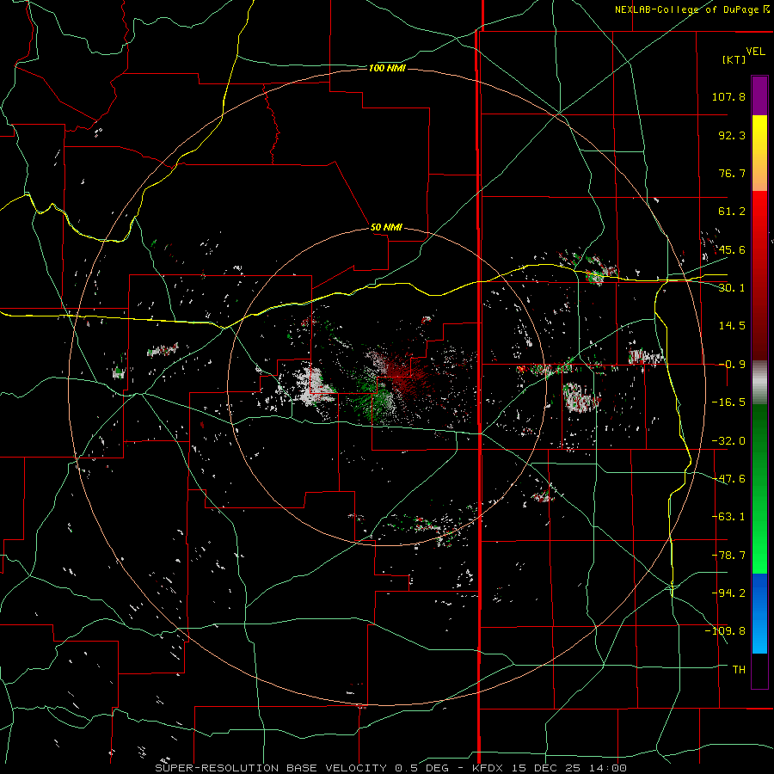The height and width of the screenshot is (774, 774).
Task: Click the 50 NMI range ring label
Action: (386, 228)
